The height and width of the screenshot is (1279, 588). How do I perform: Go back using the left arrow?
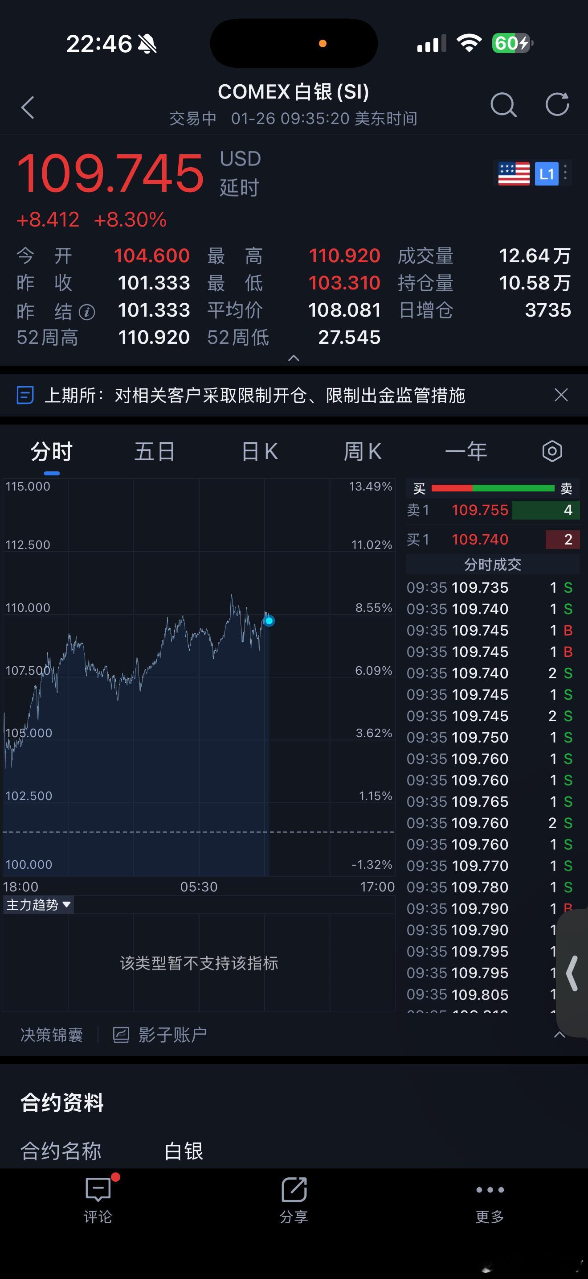click(x=28, y=107)
